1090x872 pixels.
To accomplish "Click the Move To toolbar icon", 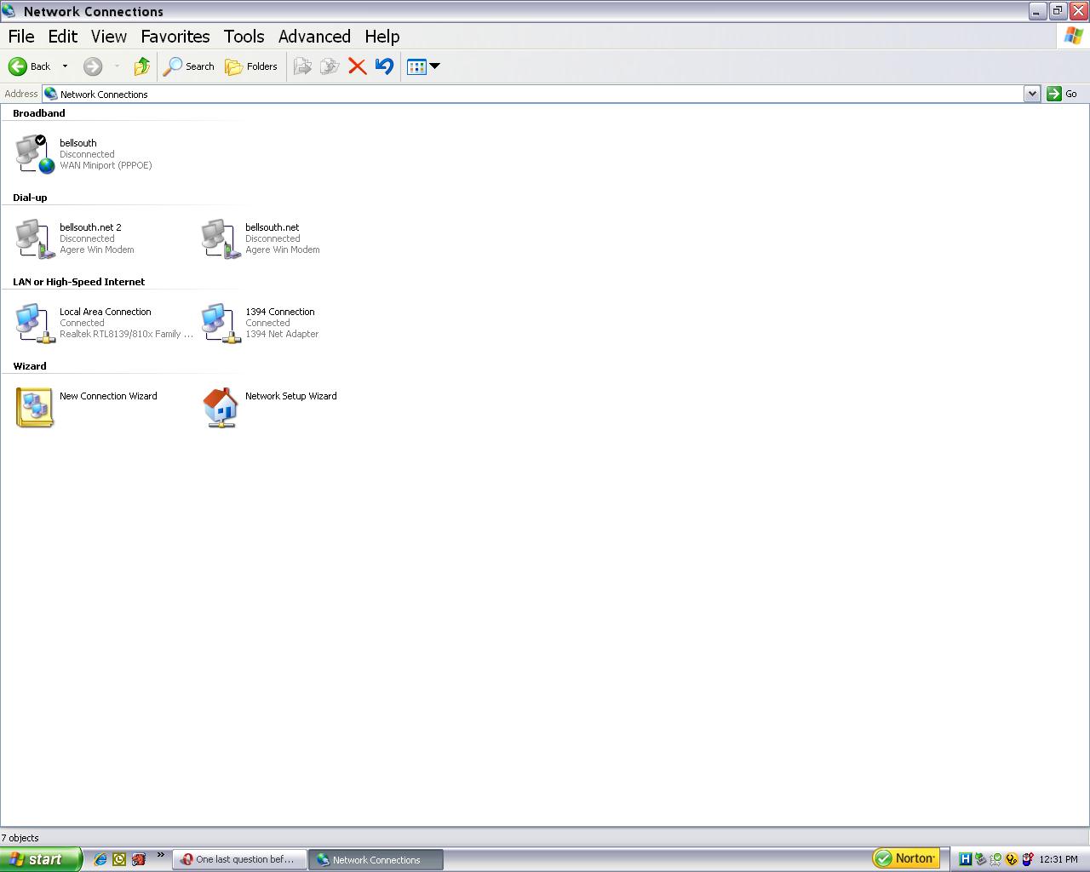I will click(302, 66).
